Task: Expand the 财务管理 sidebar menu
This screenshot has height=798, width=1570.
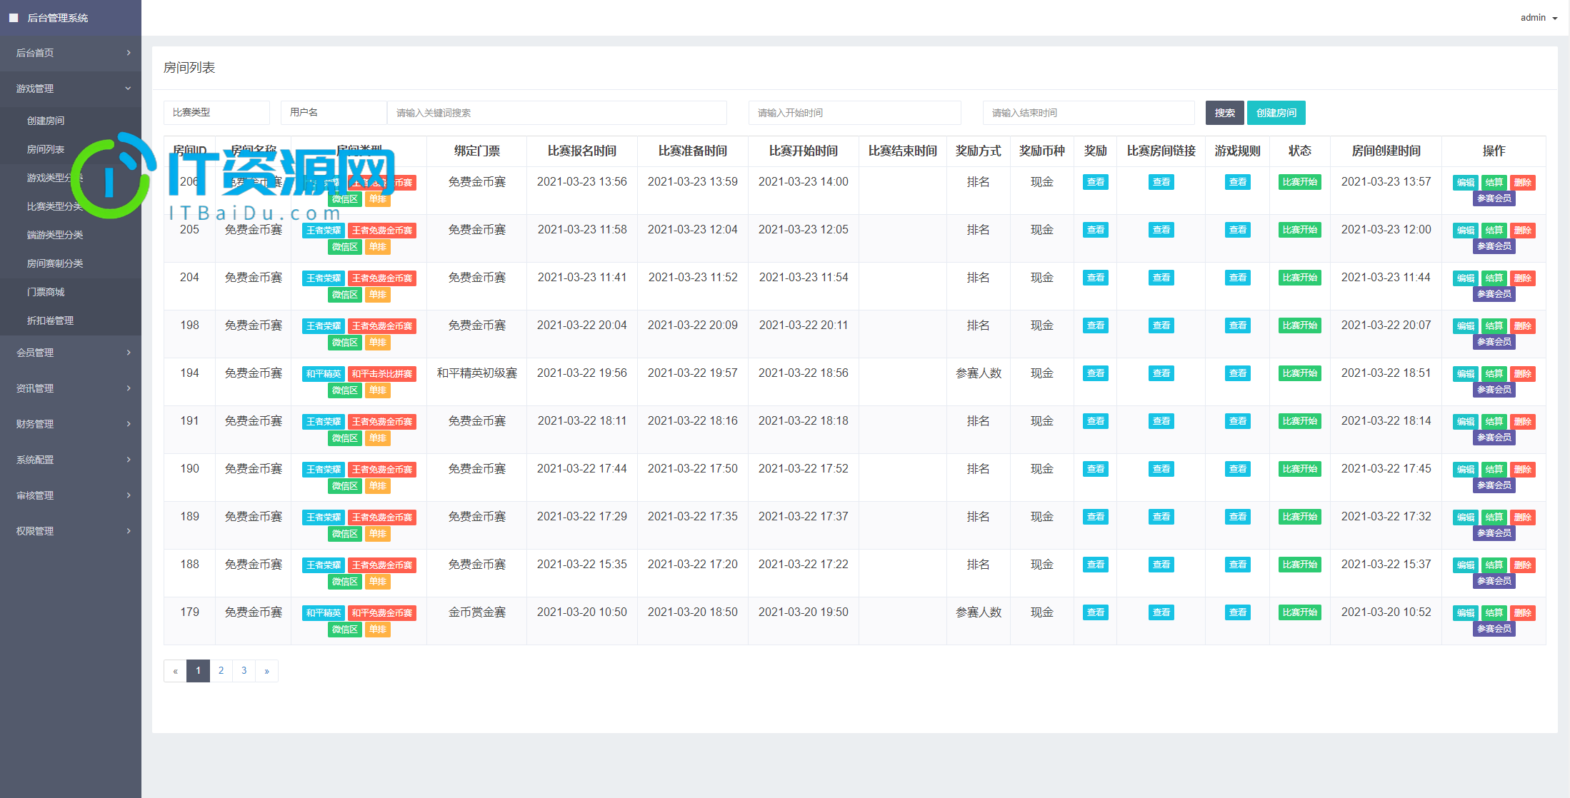Action: (71, 424)
